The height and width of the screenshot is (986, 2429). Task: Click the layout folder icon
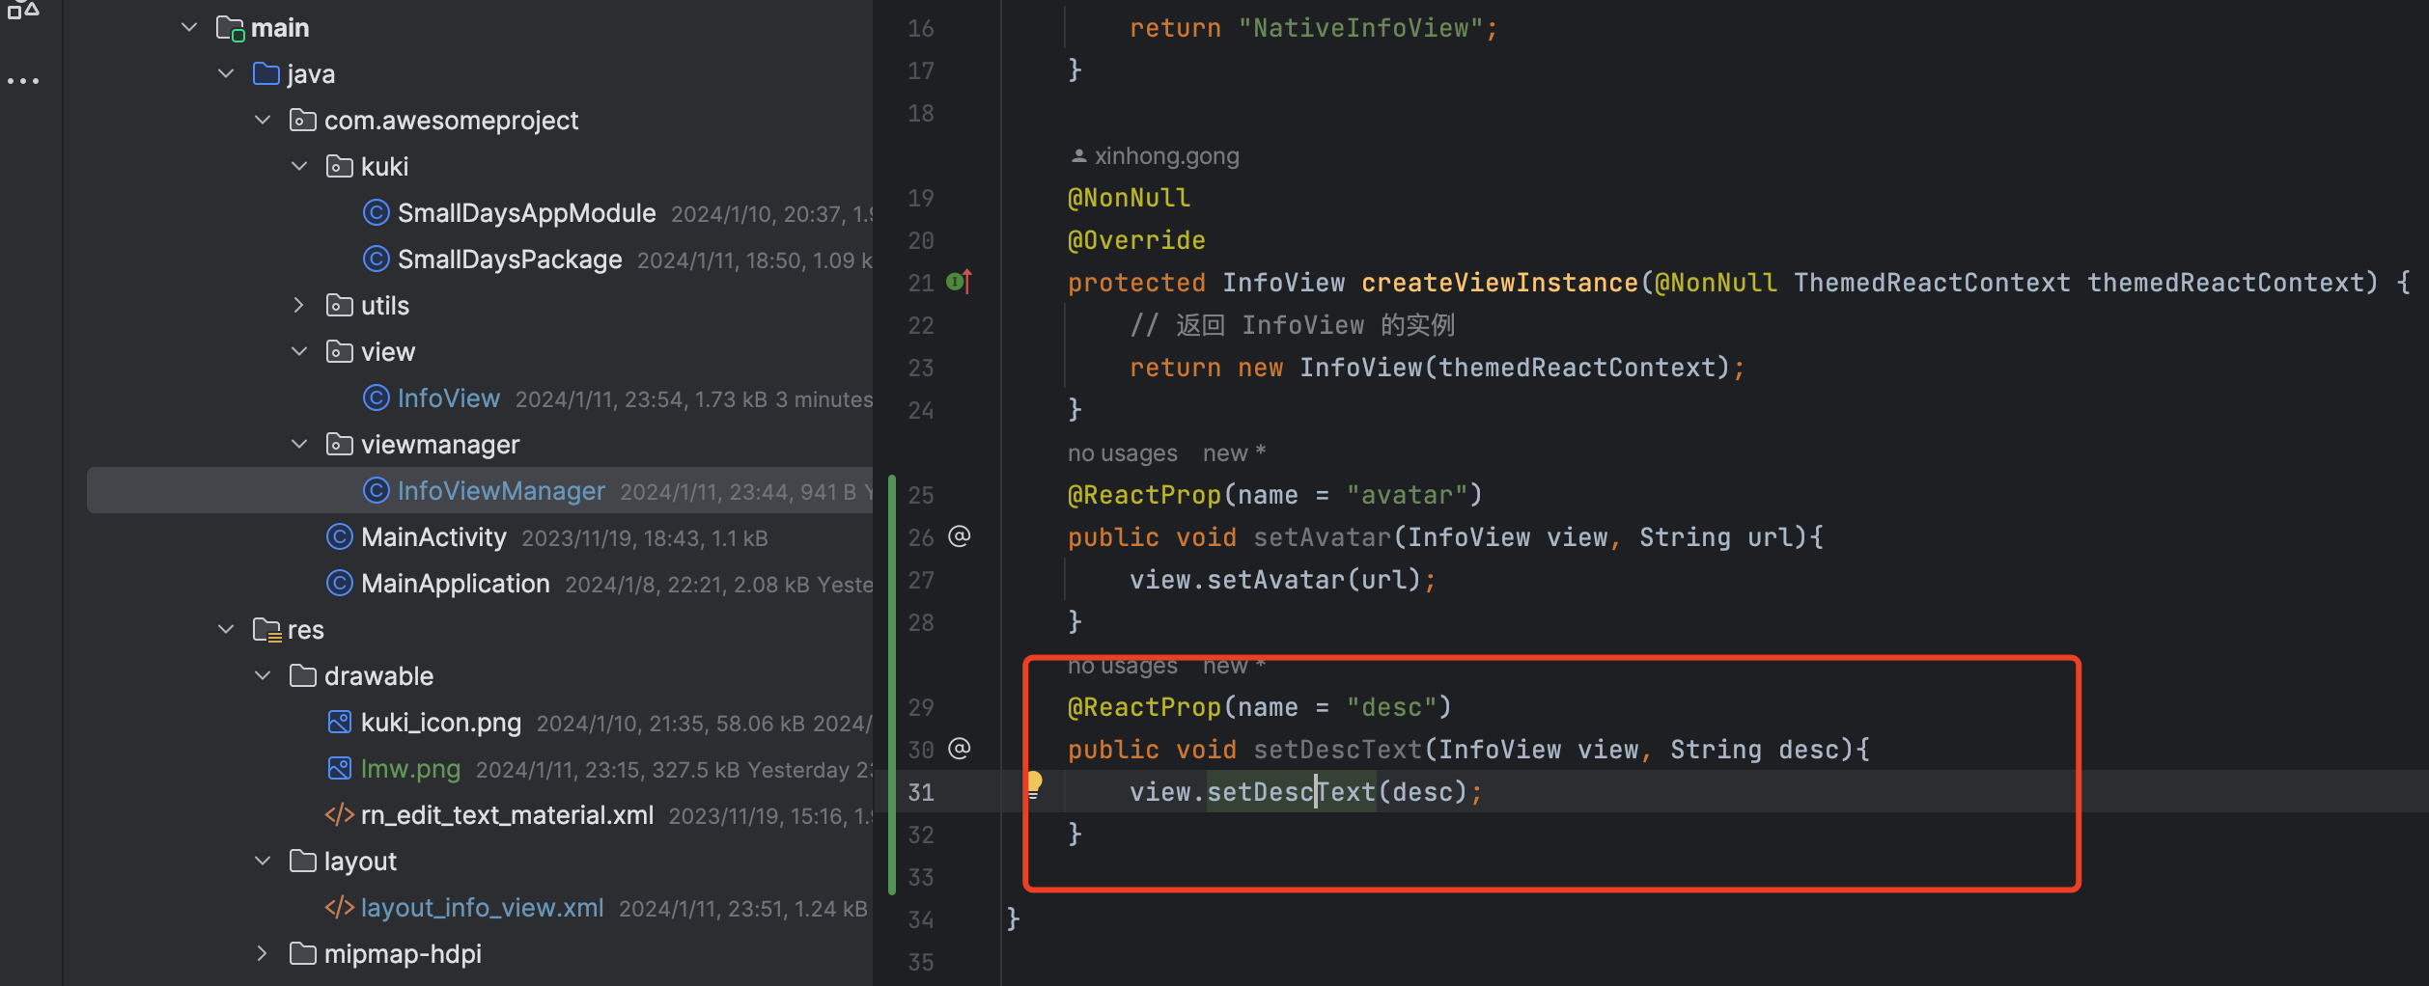pyautogui.click(x=302, y=862)
